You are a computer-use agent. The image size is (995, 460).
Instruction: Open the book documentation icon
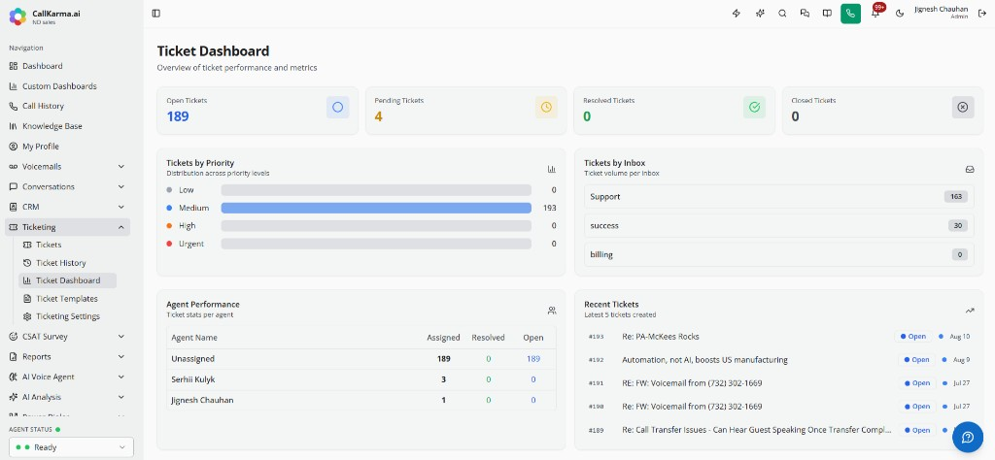[x=827, y=14]
